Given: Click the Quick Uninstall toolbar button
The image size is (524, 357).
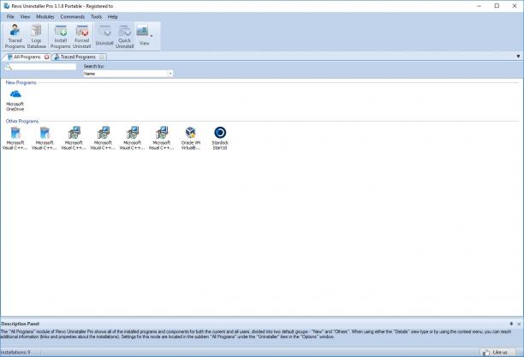Looking at the screenshot, I should 125,37.
